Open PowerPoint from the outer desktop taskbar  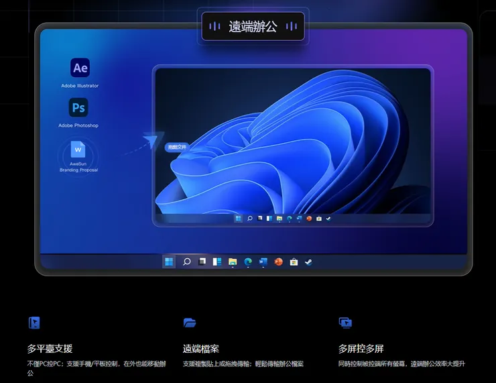point(278,262)
